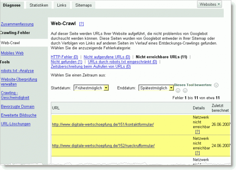
Task: Click the Zusammenfassung sidebar link
Action: point(17,24)
